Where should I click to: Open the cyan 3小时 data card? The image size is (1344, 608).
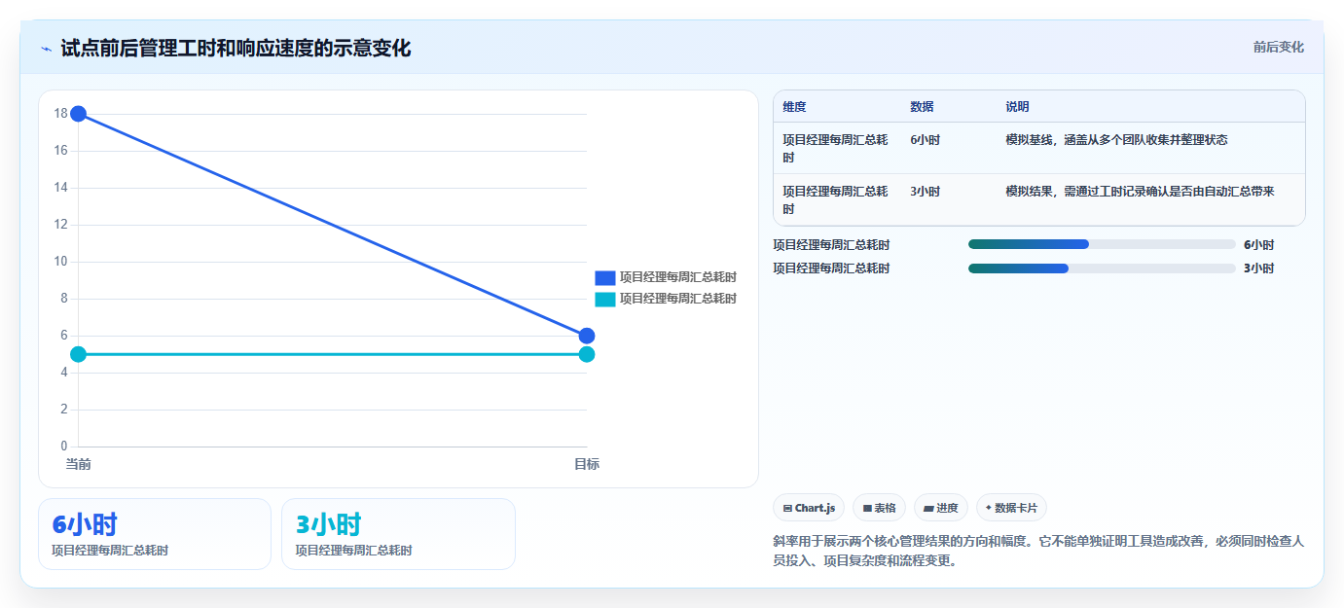point(398,534)
